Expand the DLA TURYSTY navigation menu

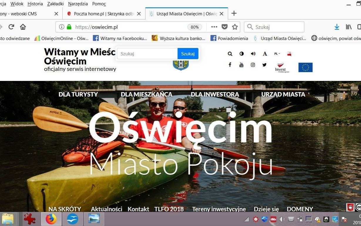pyautogui.click(x=78, y=94)
